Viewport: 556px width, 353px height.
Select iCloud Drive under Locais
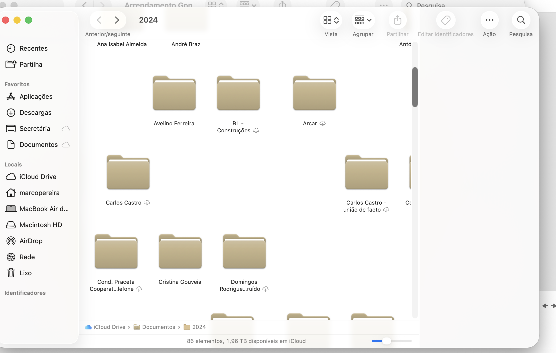[x=38, y=177]
